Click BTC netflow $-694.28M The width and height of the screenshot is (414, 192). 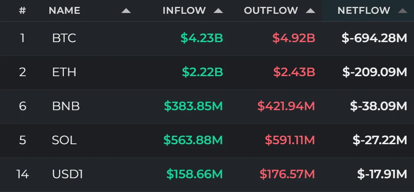374,38
